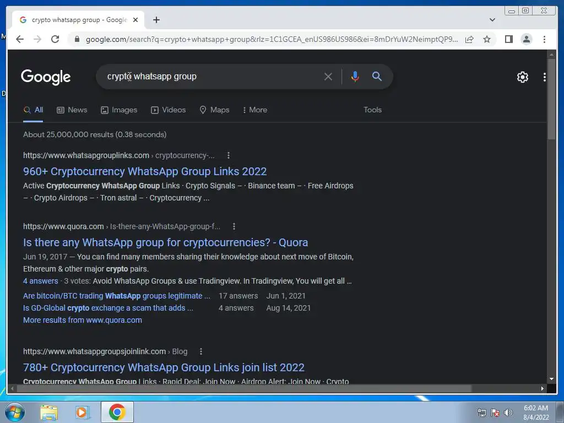Open 780+ Cryptocurrency WhatsApp Group Links result
The height and width of the screenshot is (423, 564).
164,367
